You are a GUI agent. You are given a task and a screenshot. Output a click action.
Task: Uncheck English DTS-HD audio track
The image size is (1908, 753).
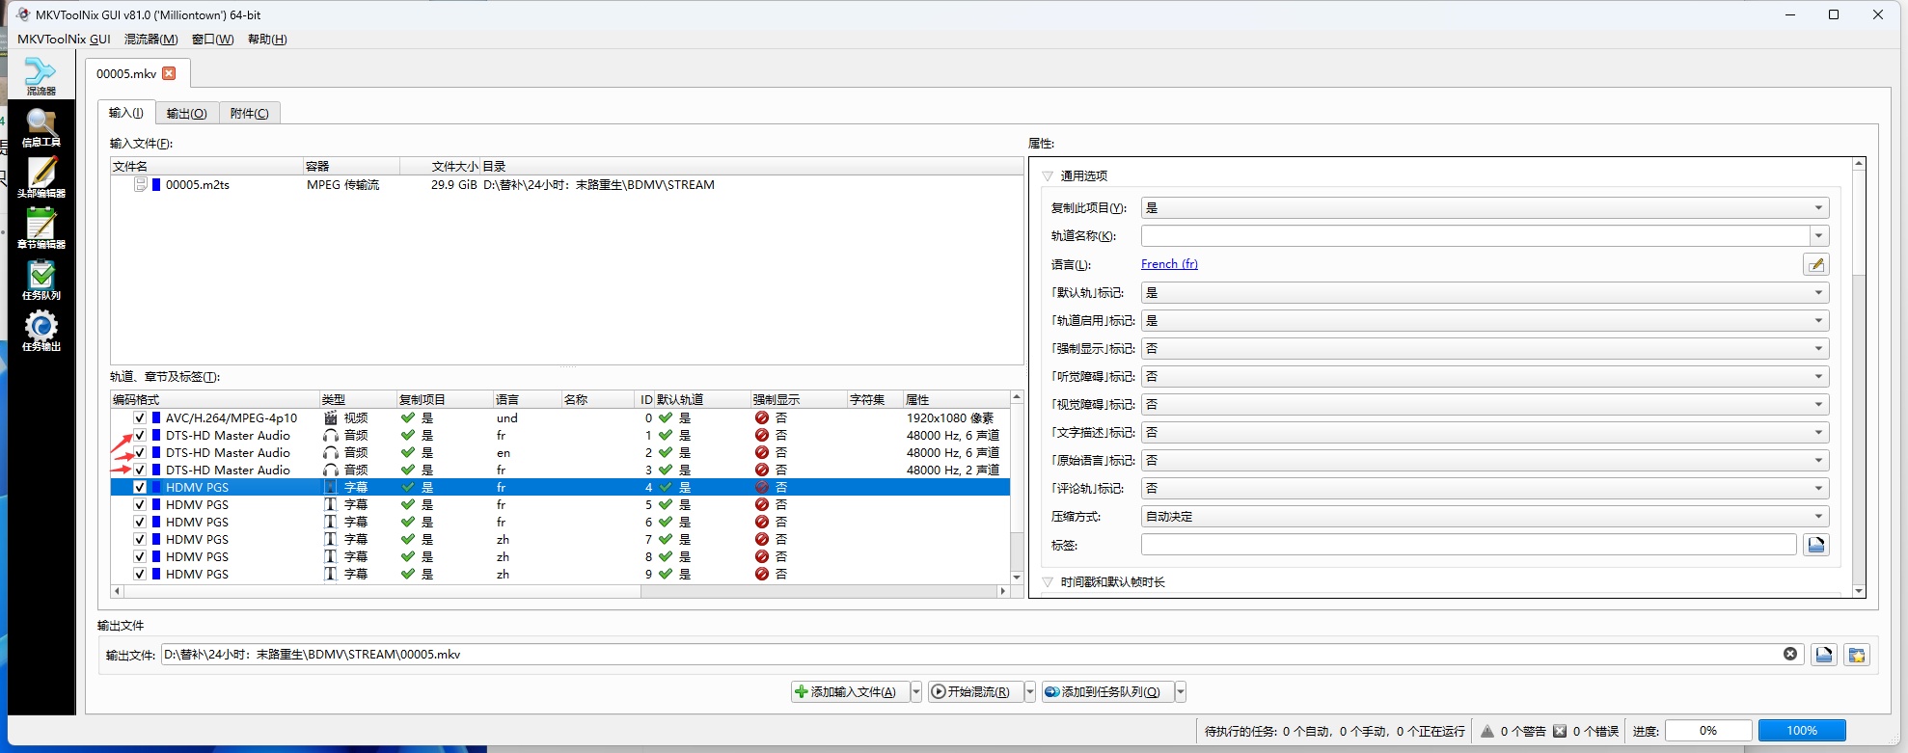[140, 452]
